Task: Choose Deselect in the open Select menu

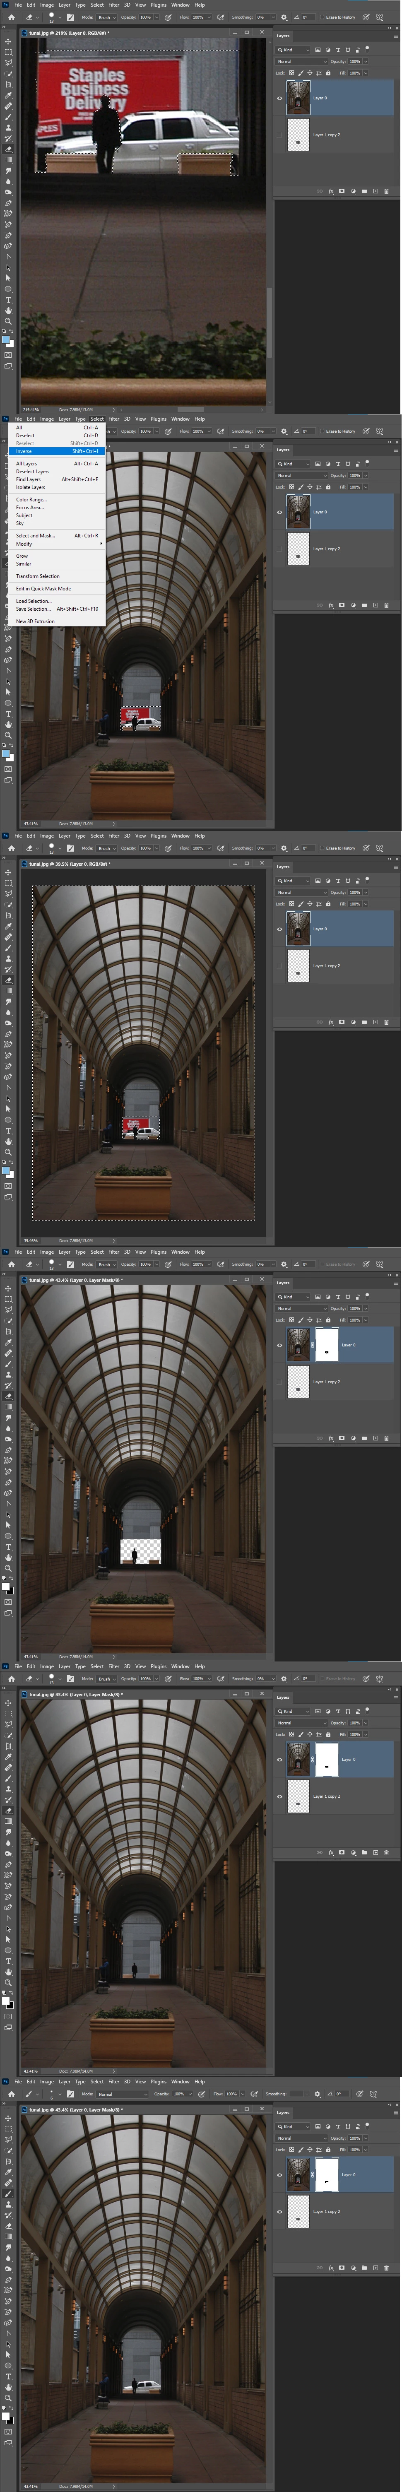Action: [x=58, y=435]
